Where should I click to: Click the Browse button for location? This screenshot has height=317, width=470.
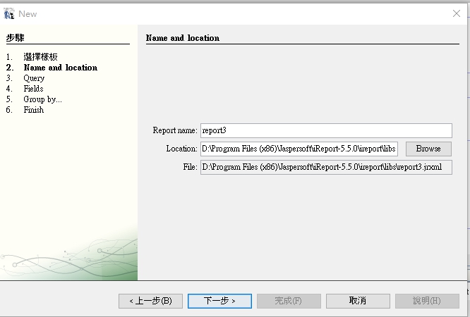428,149
